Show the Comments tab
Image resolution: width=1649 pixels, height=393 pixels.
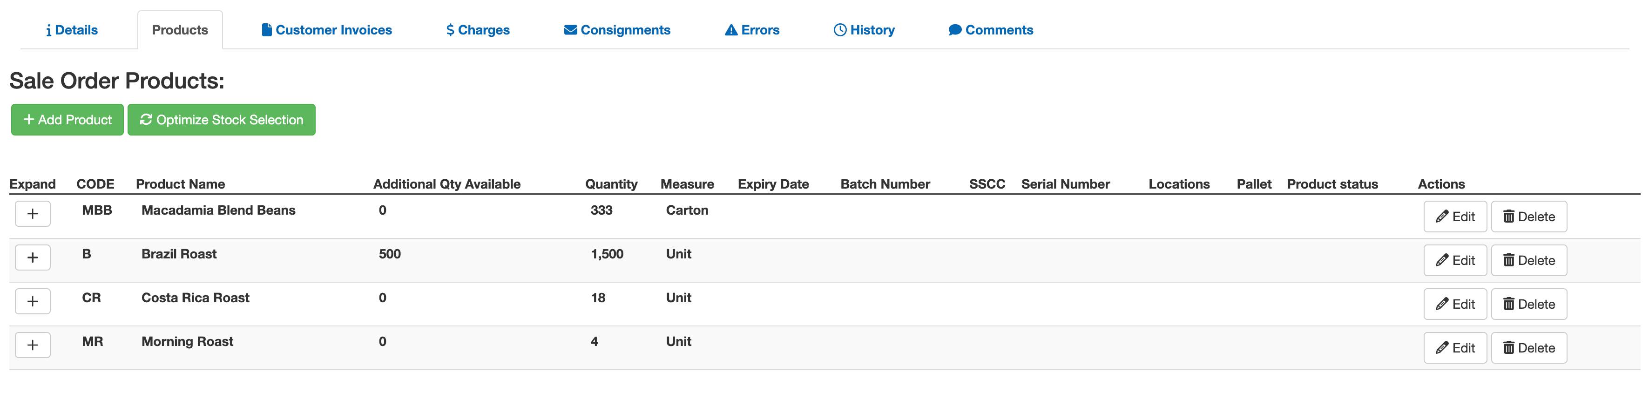click(x=990, y=30)
